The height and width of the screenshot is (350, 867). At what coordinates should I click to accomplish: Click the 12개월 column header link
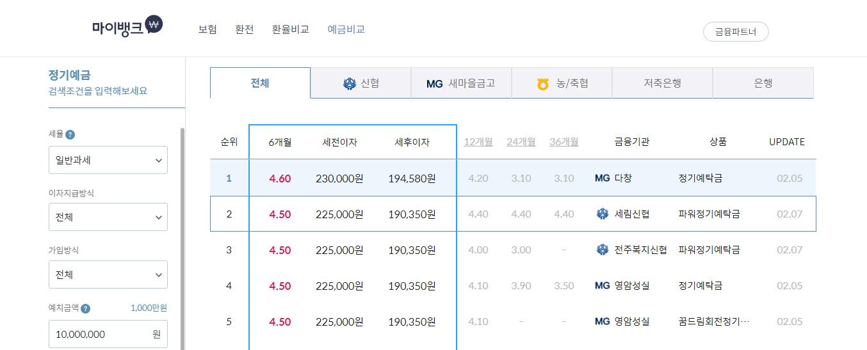click(x=478, y=142)
